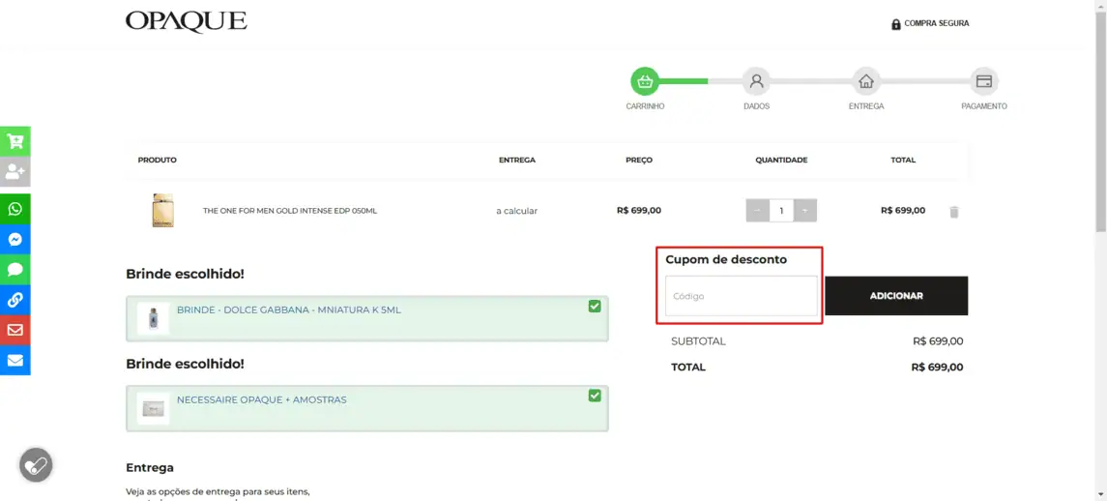Screen dimensions: 1107x501
Task: Open the OPAQUE logo homepage link
Action: pos(187,22)
